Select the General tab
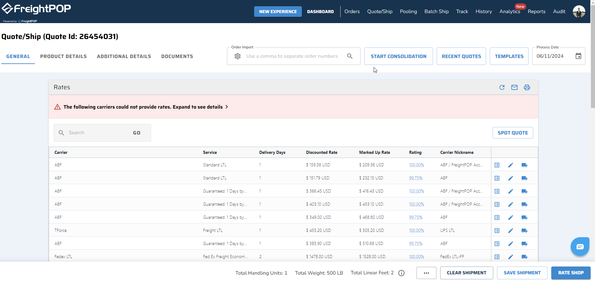The width and height of the screenshot is (595, 284). point(18,56)
